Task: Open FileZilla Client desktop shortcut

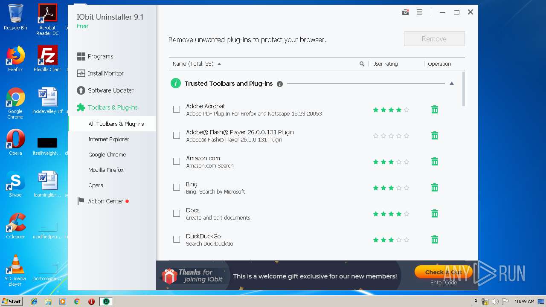Action: [47, 59]
